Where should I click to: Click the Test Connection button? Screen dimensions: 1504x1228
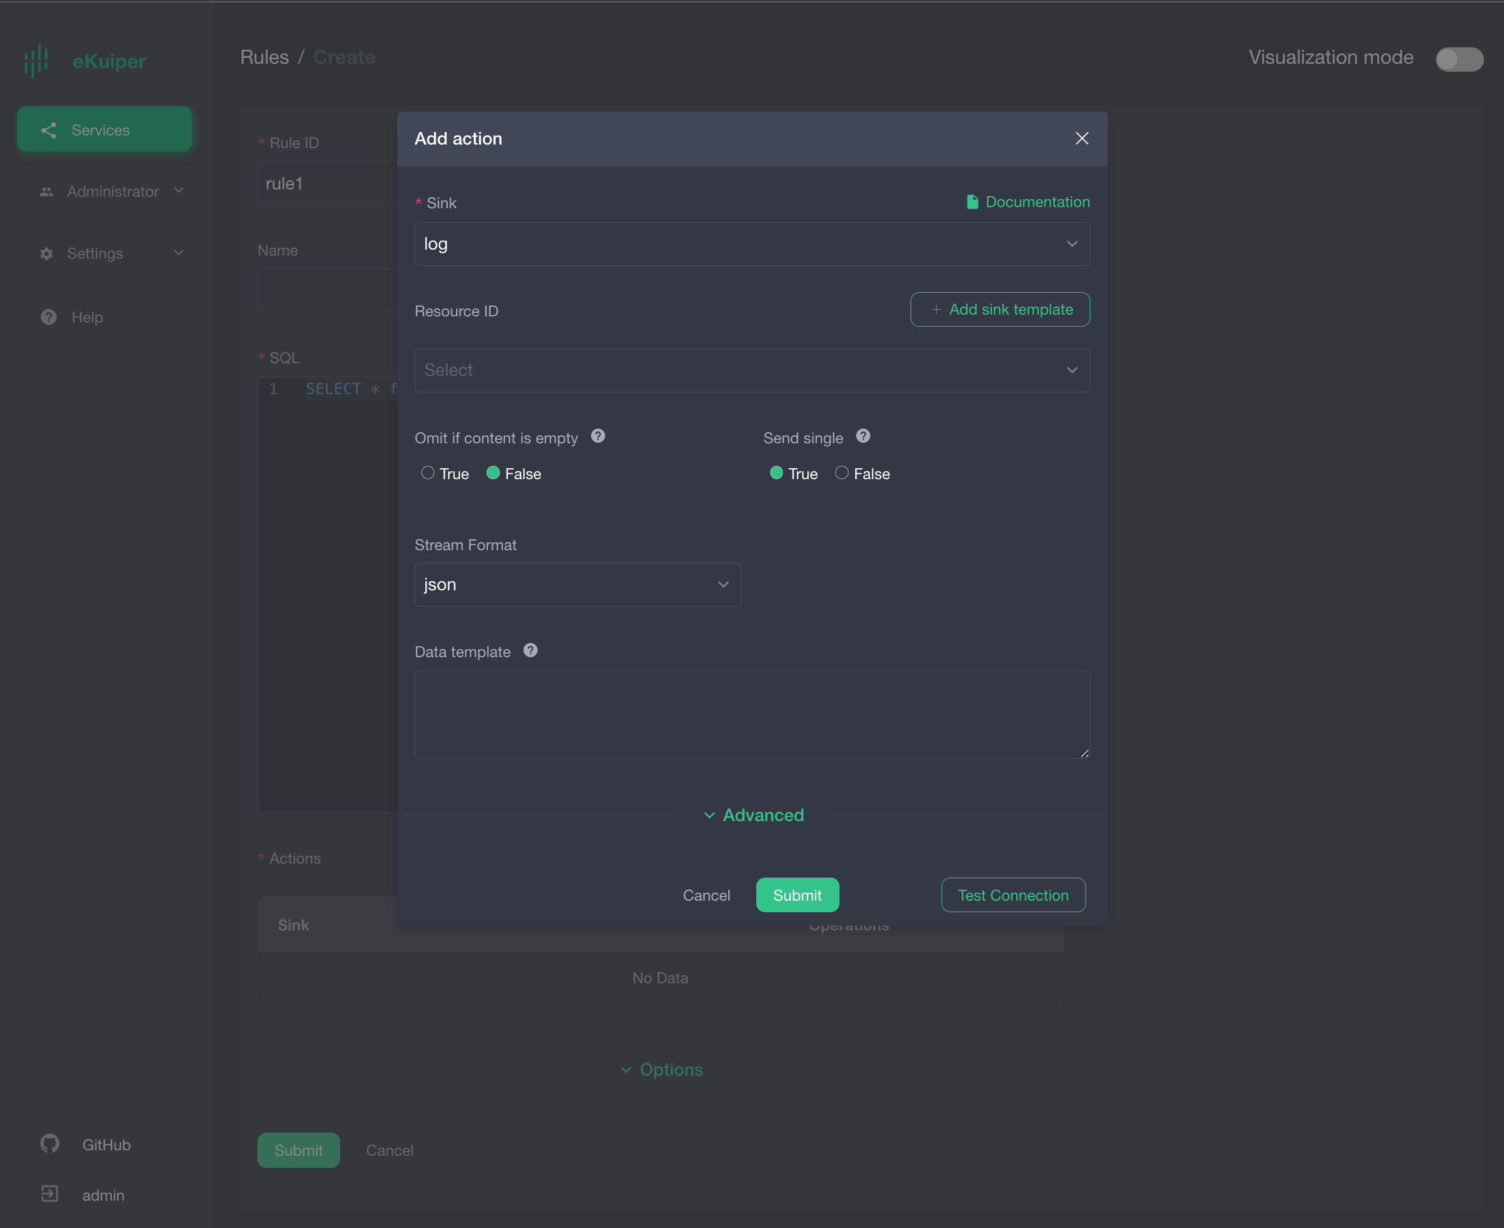coord(1013,895)
